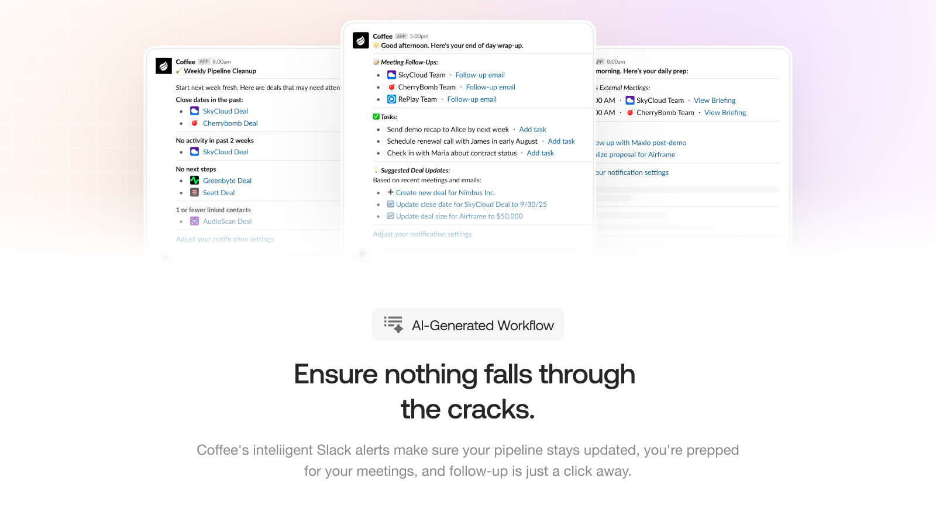Open Adjust your notification settings in the center card
936x526 pixels.
coord(422,234)
